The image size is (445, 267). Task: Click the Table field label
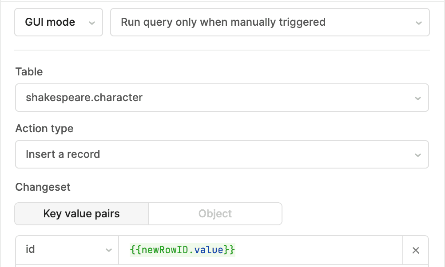(x=29, y=72)
